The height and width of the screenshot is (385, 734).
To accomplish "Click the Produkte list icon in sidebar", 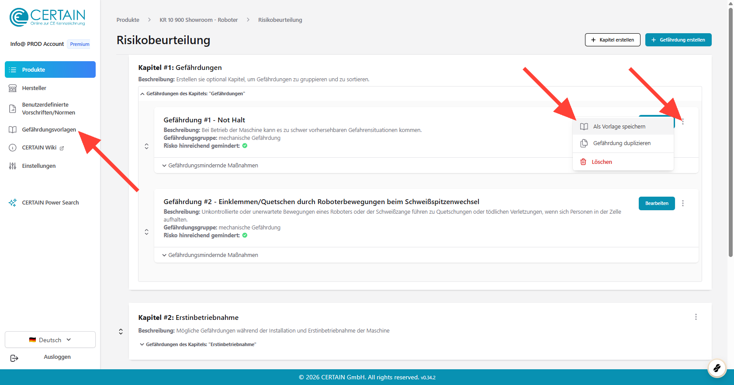I will [13, 70].
